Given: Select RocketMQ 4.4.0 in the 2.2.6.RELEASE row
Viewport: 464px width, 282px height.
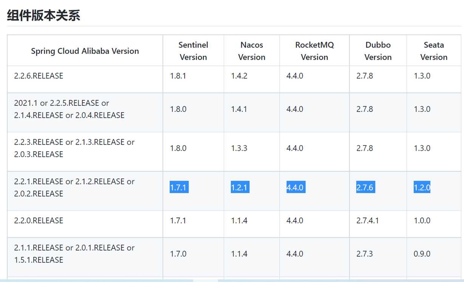Looking at the screenshot, I should 295,76.
